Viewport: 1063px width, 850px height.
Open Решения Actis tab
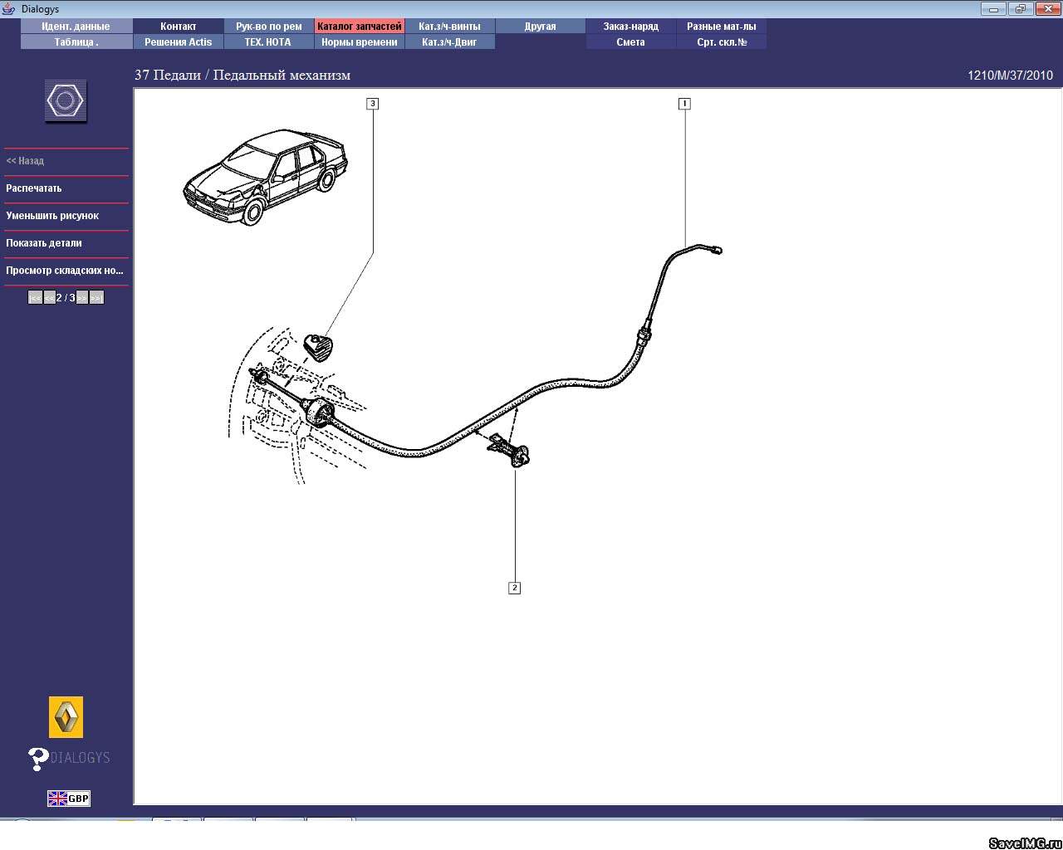point(179,42)
